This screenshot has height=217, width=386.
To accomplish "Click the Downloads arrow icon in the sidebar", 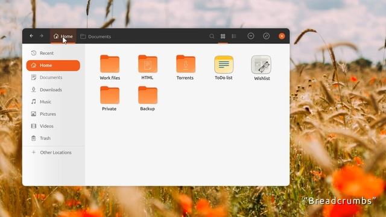I will click(x=34, y=90).
